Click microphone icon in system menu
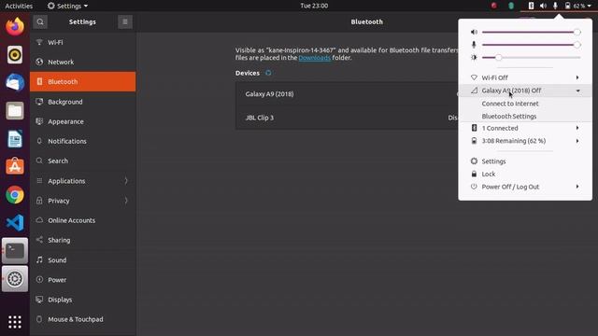 (x=474, y=45)
